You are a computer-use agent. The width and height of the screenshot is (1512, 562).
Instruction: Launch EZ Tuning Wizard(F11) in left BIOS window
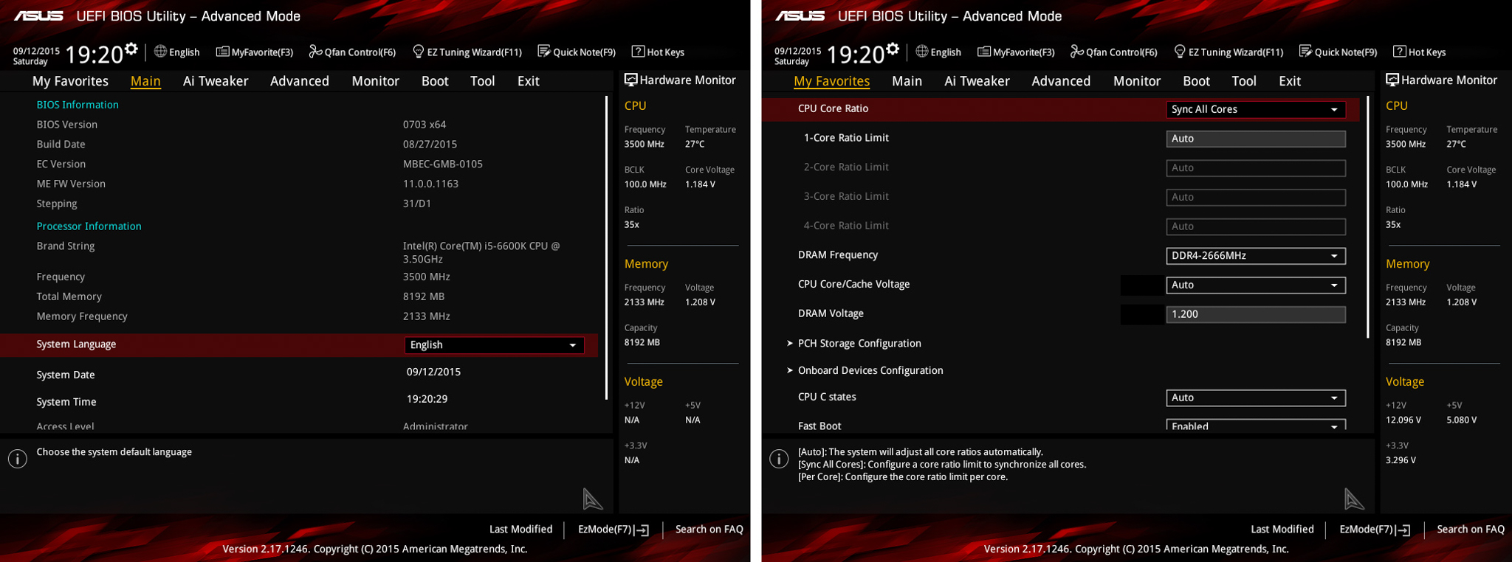467,52
